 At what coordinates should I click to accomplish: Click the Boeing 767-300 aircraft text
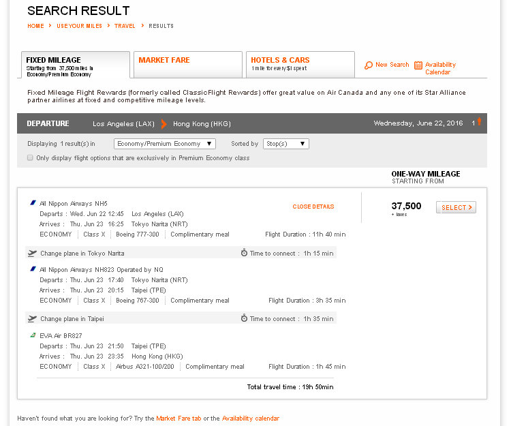138,301
